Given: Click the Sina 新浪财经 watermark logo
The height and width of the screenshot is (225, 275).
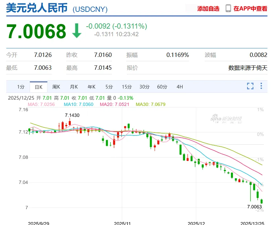Looking at the screenshot, I should click(226, 119).
